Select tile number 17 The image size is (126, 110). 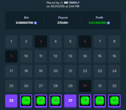coord(11,71)
